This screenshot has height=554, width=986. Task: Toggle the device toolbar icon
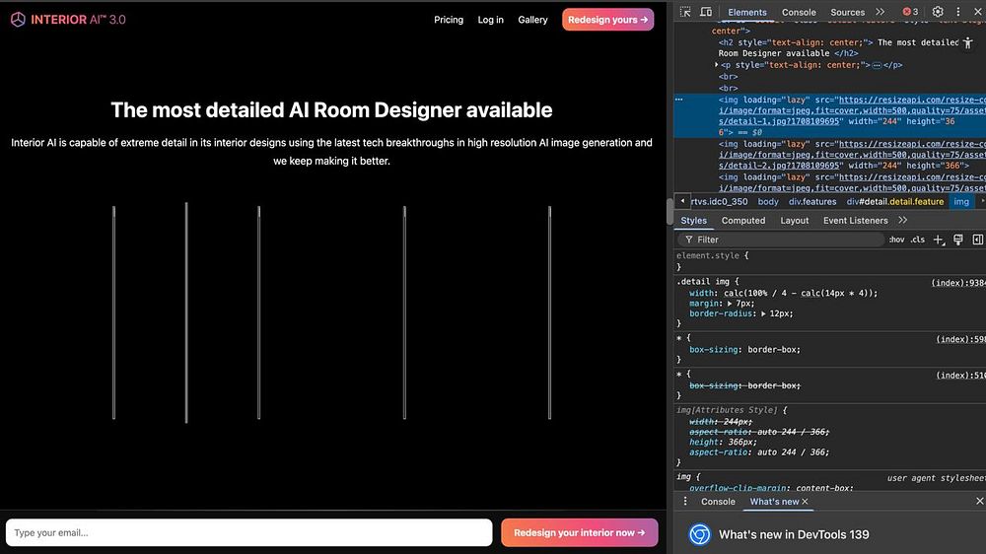(x=706, y=12)
